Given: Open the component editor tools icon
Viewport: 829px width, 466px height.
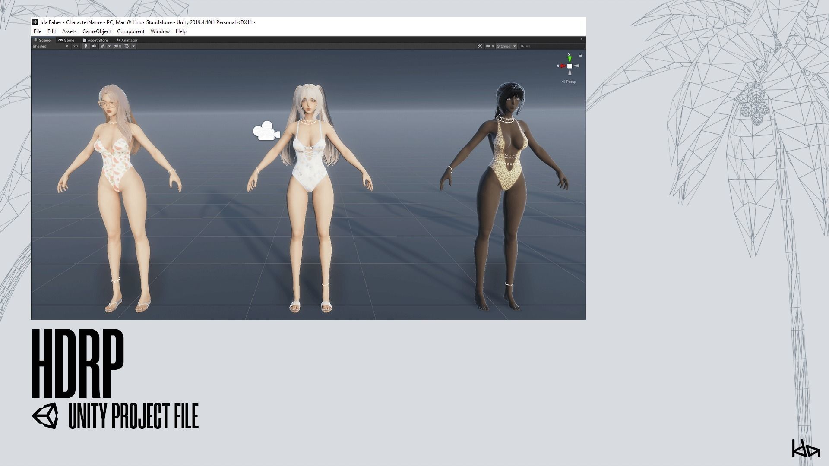Looking at the screenshot, I should pos(480,46).
